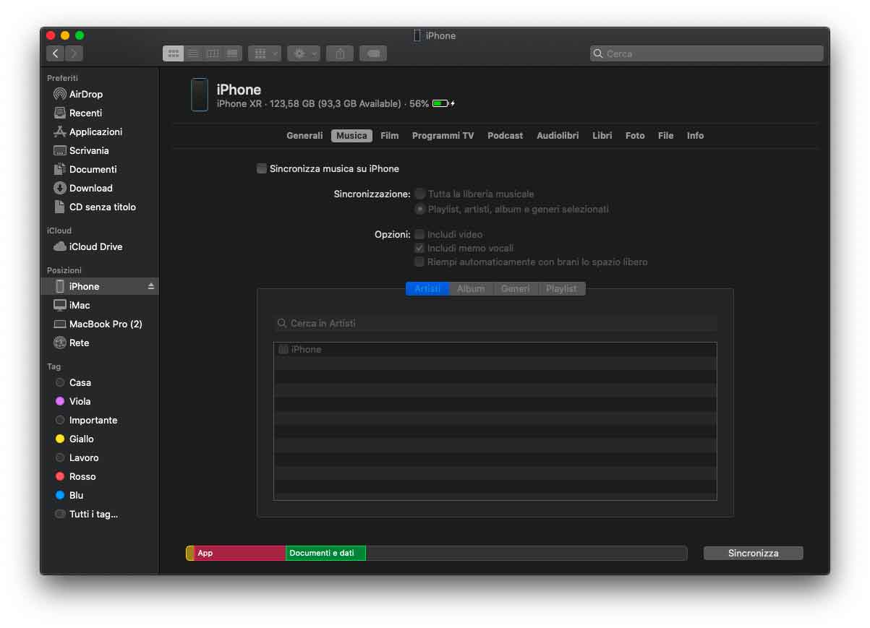The height and width of the screenshot is (628, 870).
Task: Click the Cerca in Artisti field
Action: 495,323
